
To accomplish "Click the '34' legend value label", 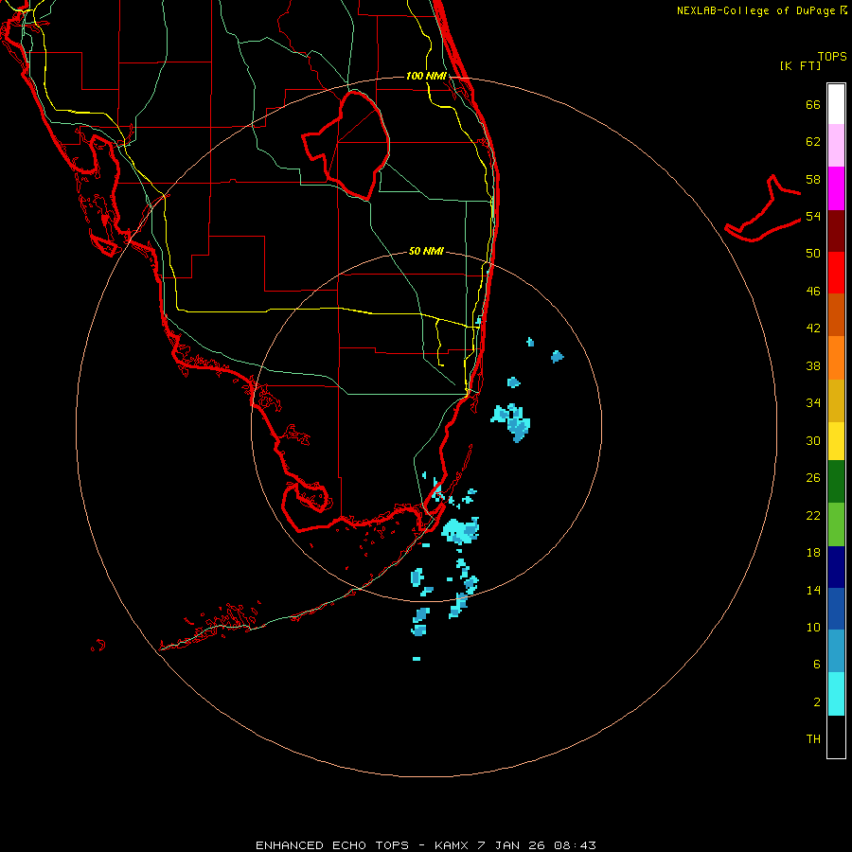I will [813, 403].
